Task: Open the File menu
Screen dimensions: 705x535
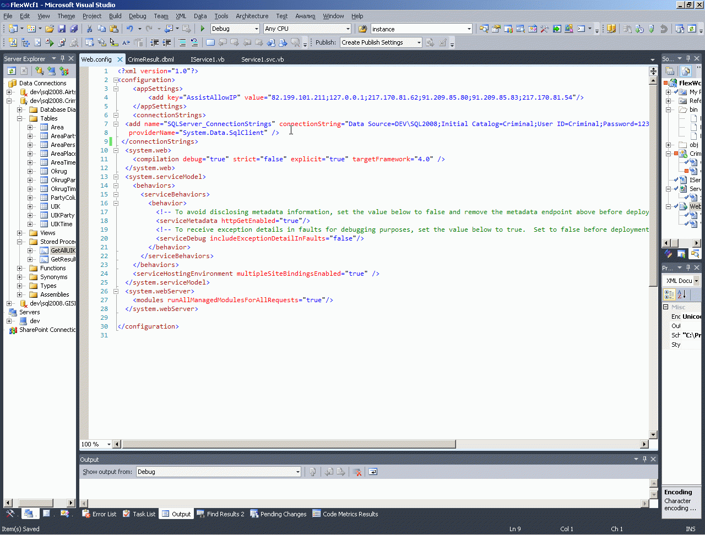Action: 8,16
